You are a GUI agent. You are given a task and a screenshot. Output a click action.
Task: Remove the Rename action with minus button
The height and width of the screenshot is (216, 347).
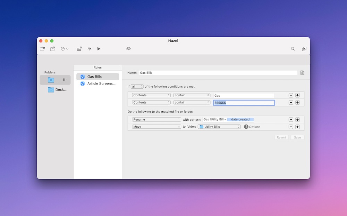coord(291,120)
